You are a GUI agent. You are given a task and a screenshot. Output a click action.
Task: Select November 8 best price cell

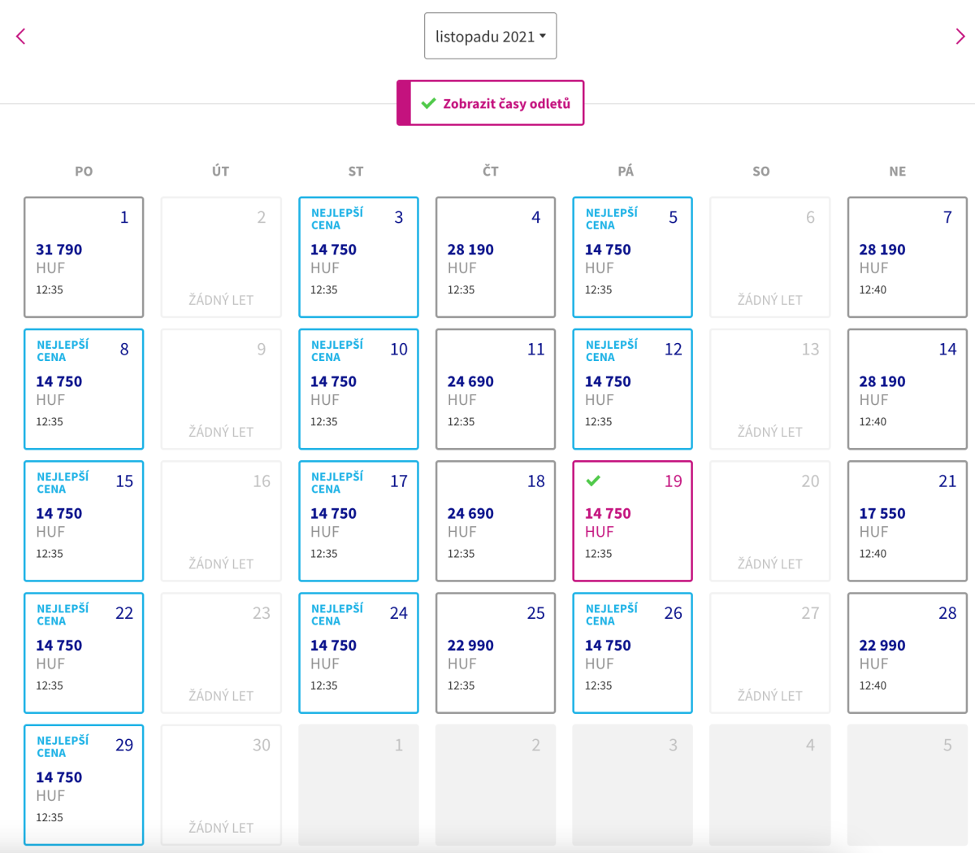[84, 389]
